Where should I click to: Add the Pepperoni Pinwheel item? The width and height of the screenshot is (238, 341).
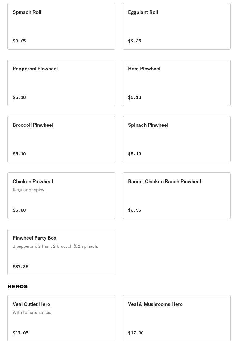(61, 83)
